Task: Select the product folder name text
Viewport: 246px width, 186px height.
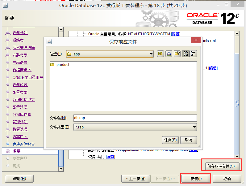Action: point(63,65)
